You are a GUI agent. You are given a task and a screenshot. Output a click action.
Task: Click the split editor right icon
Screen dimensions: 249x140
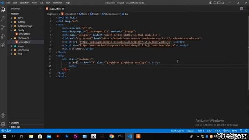[242, 9]
